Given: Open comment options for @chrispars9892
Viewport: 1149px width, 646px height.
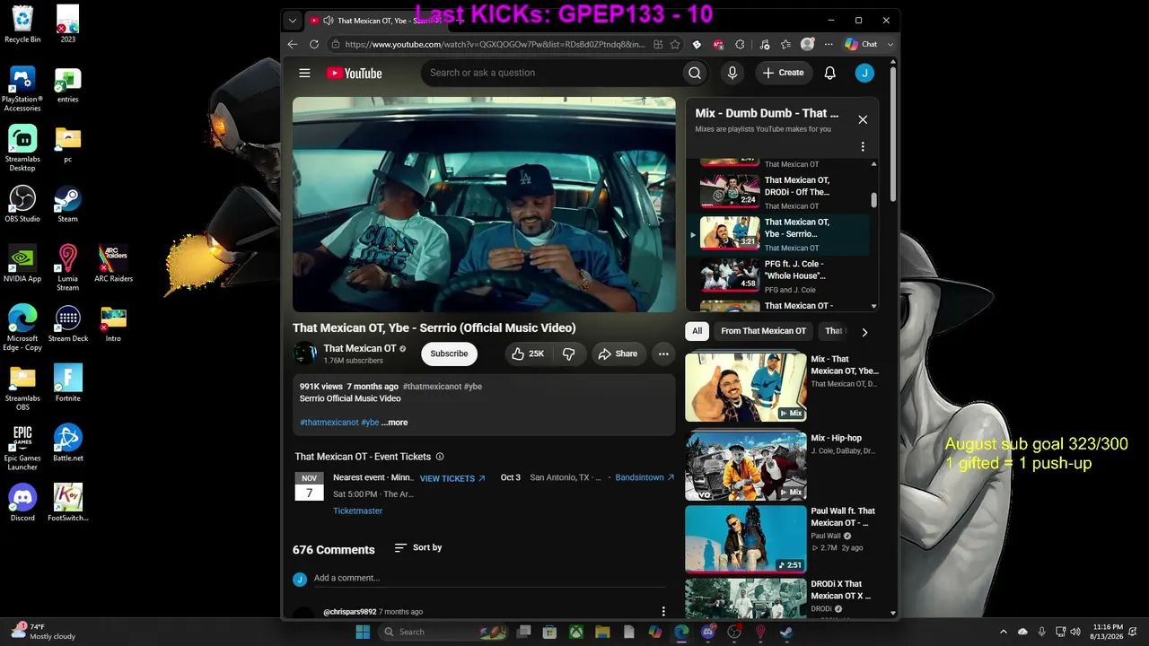Looking at the screenshot, I should click(x=663, y=612).
